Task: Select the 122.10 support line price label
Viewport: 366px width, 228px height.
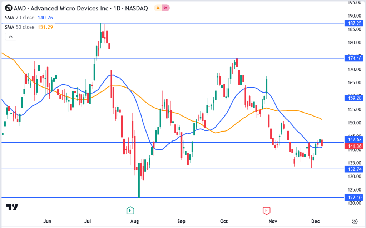Action: (x=353, y=197)
